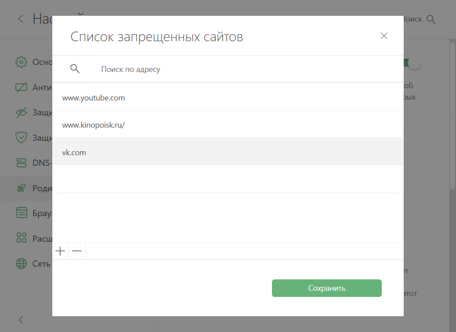Save list with the Сохранить button
The width and height of the screenshot is (456, 332).
pos(326,288)
